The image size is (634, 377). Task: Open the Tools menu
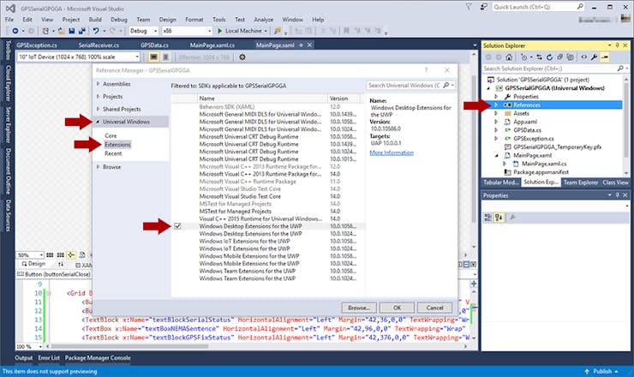[218, 20]
